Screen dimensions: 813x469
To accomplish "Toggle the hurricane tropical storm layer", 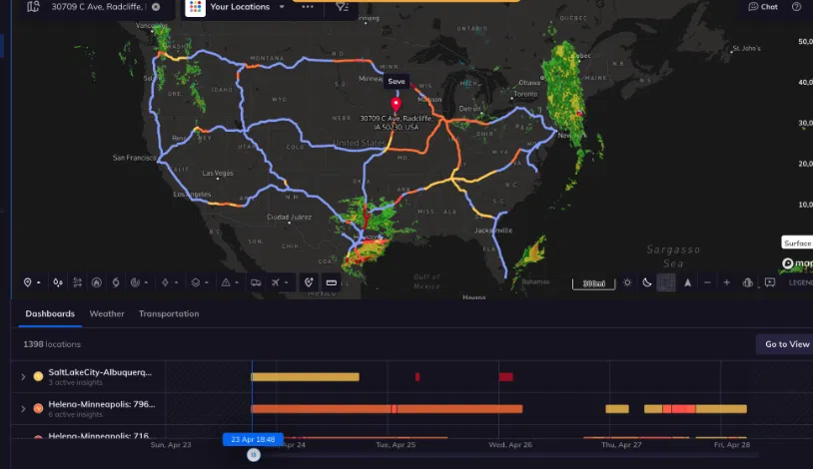I will pos(116,282).
